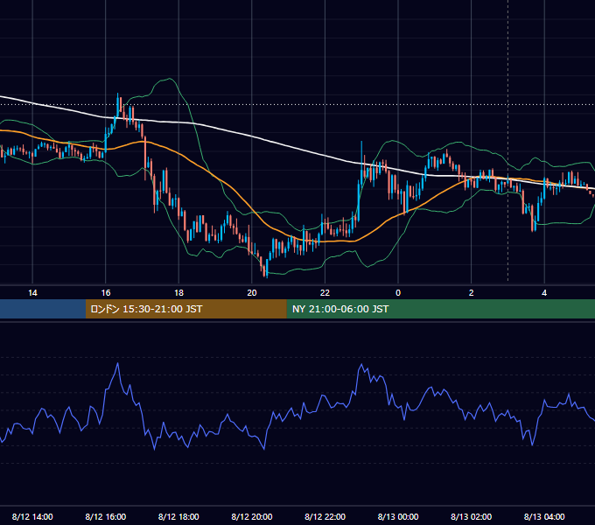Click the 8/13 00:00 time label

click(398, 516)
